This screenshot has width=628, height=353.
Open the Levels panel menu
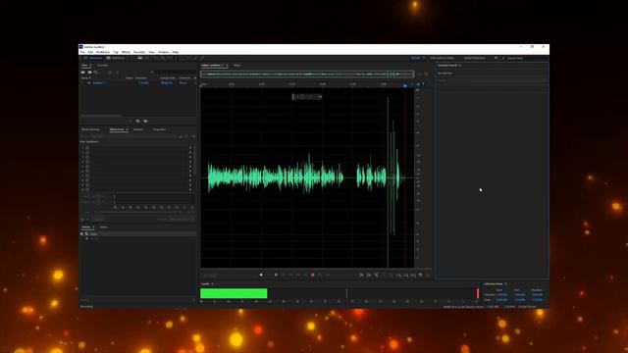[212, 283]
